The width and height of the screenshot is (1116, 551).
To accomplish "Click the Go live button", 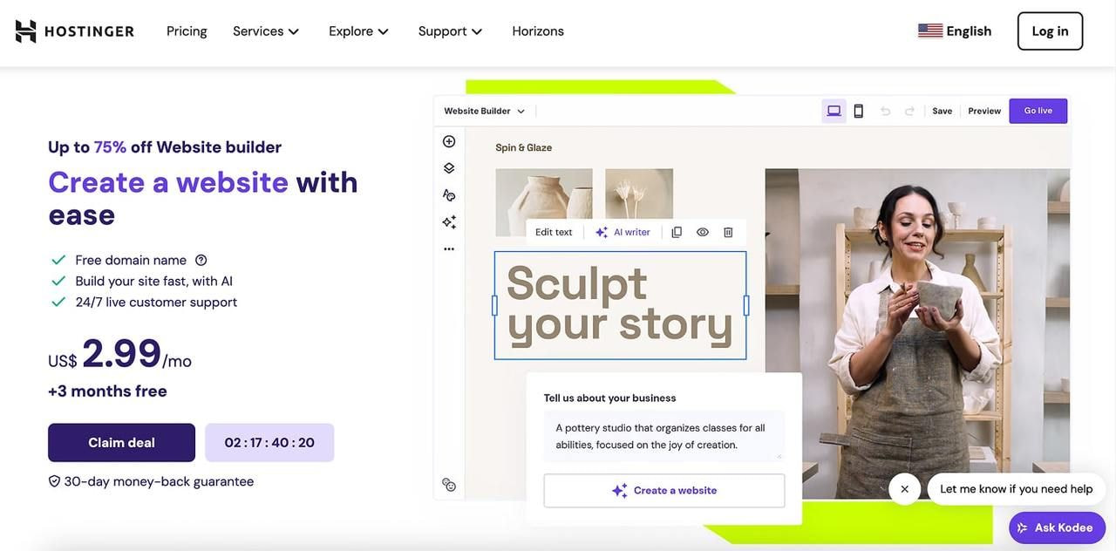I will click(1038, 111).
